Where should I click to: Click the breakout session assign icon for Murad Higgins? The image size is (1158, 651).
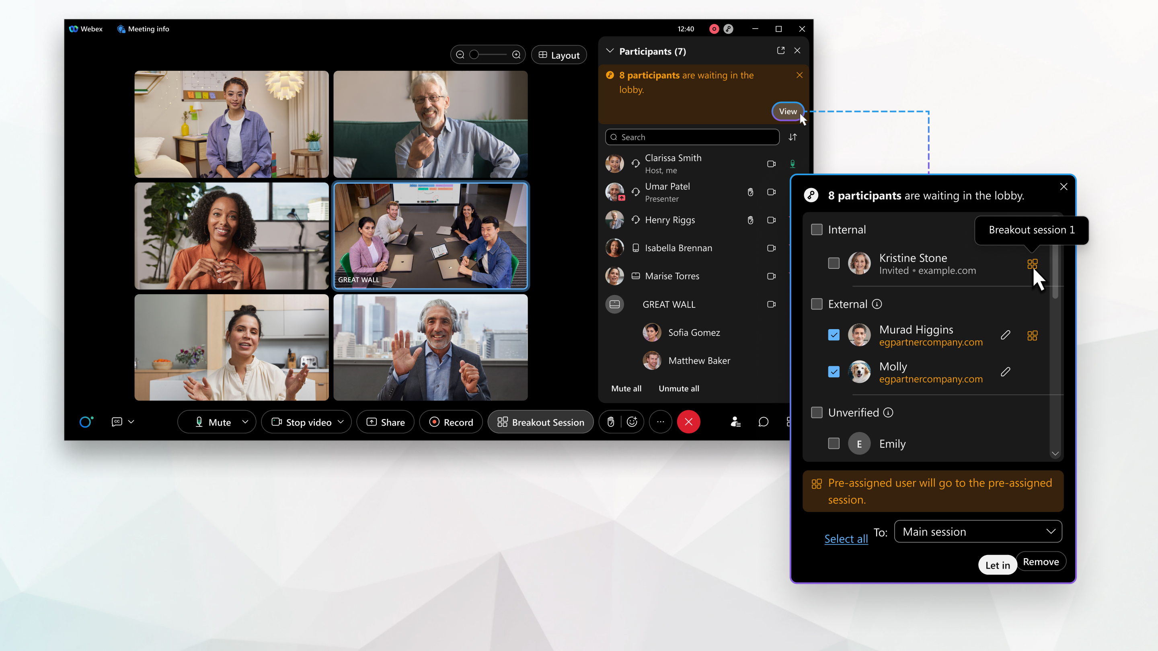click(1032, 334)
